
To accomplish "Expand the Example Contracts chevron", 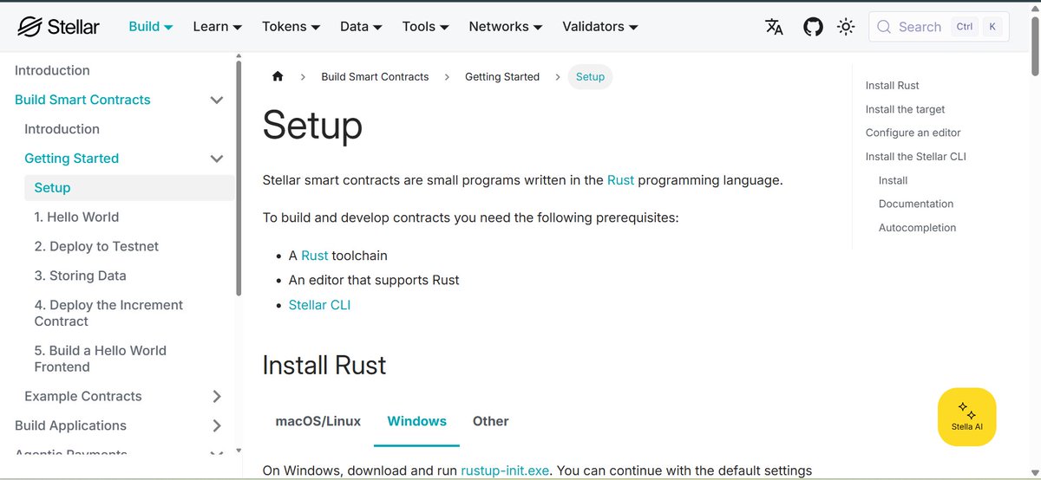I will 217,396.
